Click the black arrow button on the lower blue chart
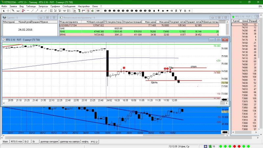The height and width of the screenshot is (148, 263). [x=224, y=132]
